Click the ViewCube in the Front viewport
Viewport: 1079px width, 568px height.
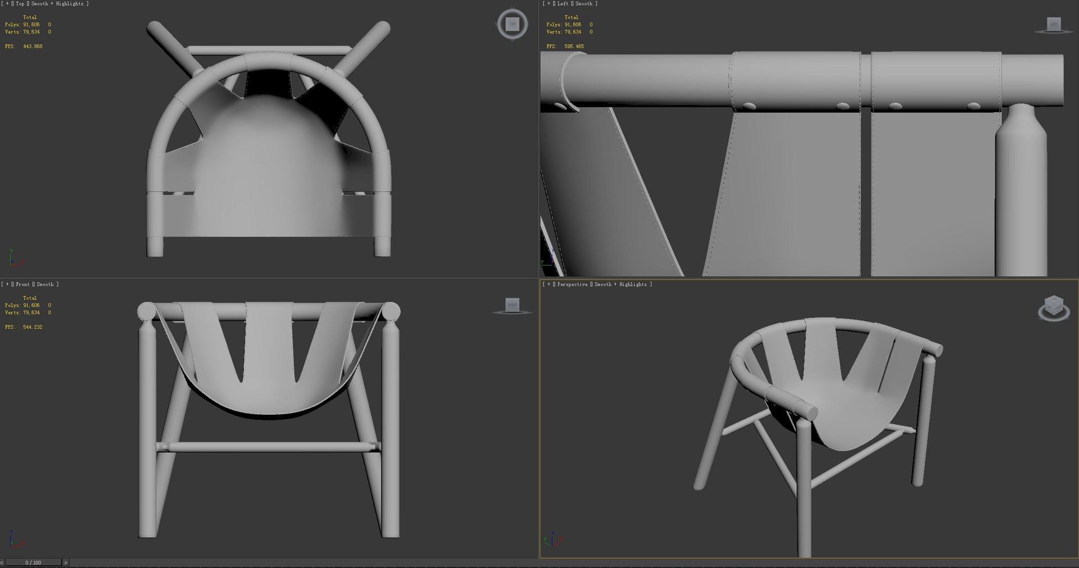[x=512, y=305]
